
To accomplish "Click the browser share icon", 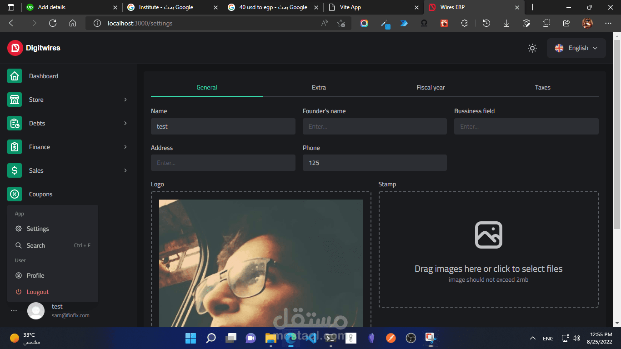I will point(566,23).
